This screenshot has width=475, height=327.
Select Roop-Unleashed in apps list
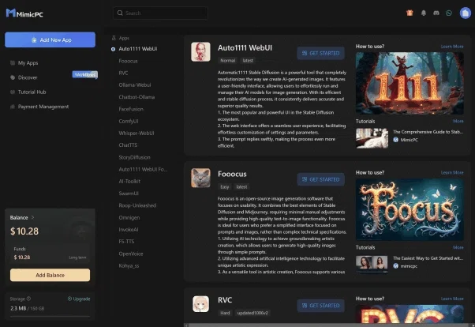tap(137, 205)
